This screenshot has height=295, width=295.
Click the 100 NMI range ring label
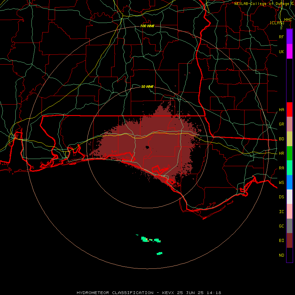147,26
